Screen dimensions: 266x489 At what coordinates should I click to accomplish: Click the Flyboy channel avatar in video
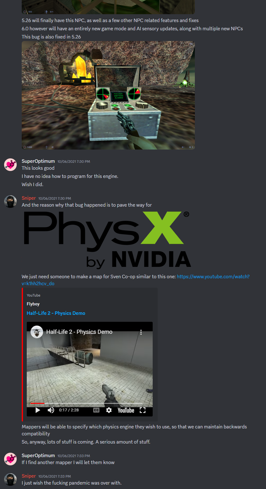coord(37,332)
